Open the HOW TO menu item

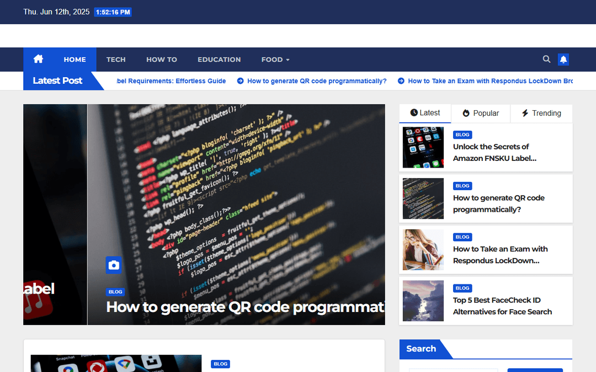click(x=162, y=60)
